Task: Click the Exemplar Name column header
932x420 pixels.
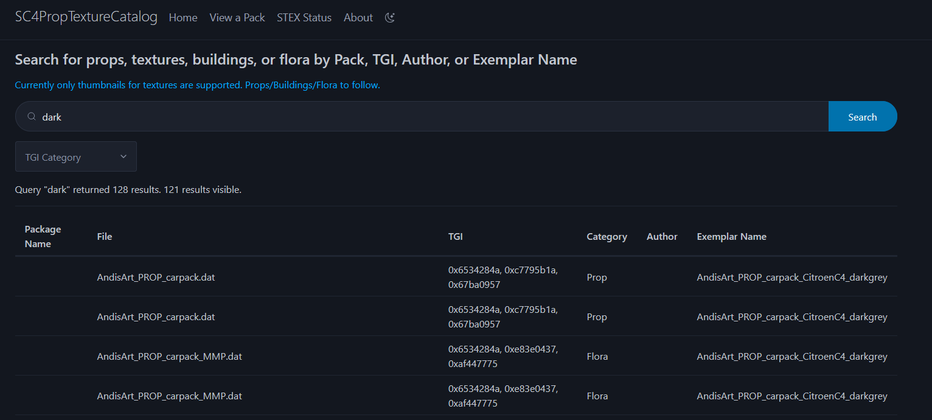Action: [731, 237]
